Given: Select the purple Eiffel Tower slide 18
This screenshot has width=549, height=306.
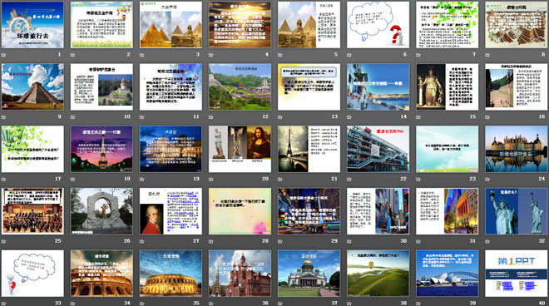Looking at the screenshot, I should (x=101, y=149).
